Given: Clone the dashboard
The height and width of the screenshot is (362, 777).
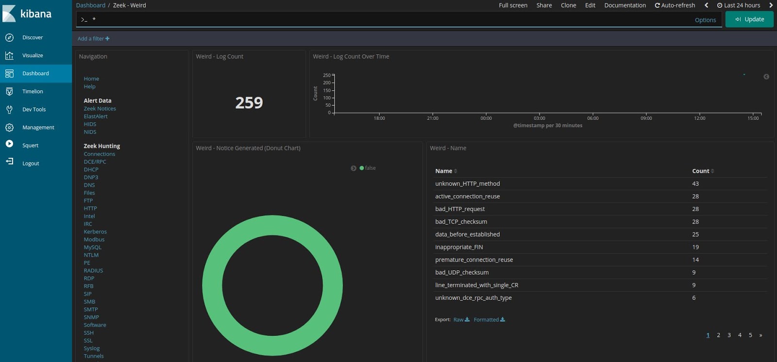Looking at the screenshot, I should click(568, 5).
